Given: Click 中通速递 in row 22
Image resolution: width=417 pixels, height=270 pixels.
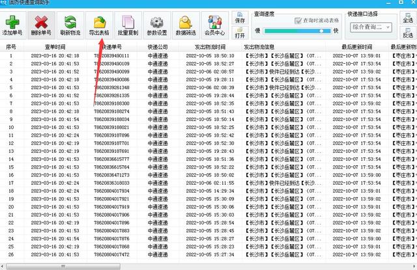Looking at the screenshot, I should tap(158, 223).
